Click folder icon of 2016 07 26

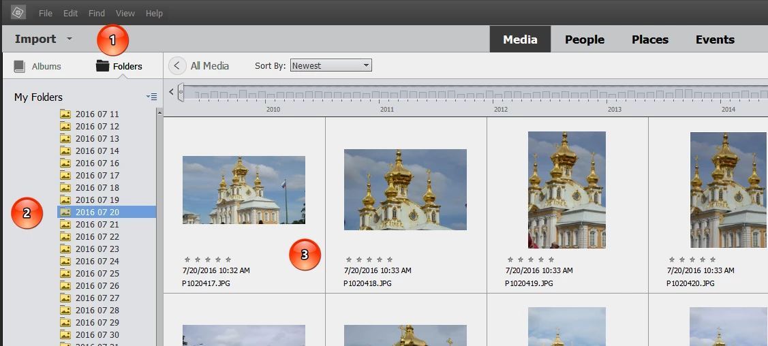(65, 285)
